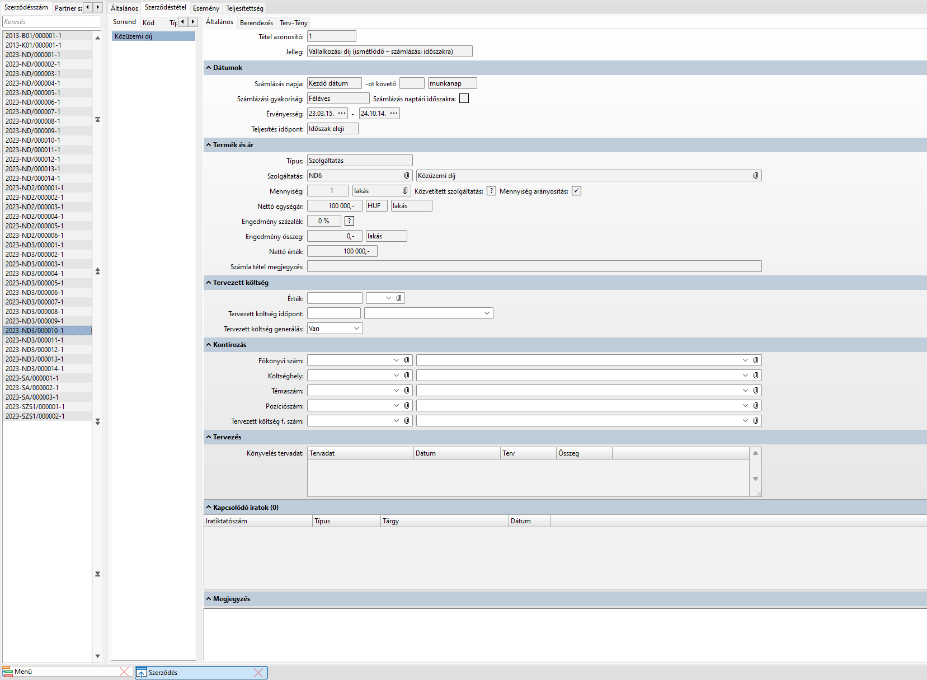
Task: Expand the Költséghely code dropdown
Action: (396, 376)
